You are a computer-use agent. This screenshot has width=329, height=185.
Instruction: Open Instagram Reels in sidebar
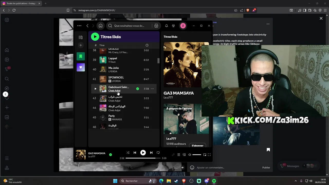[x=7, y=60]
